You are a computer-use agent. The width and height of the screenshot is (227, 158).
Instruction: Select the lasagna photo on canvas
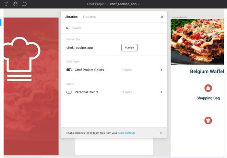pyautogui.click(x=197, y=42)
